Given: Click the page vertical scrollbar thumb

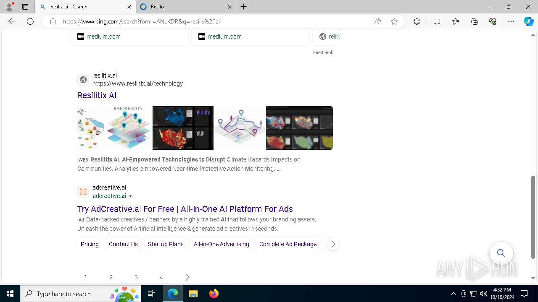Looking at the screenshot, I should [x=533, y=217].
